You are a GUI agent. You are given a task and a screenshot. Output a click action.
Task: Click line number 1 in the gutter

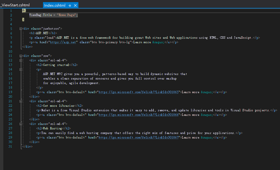(x=11, y=11)
